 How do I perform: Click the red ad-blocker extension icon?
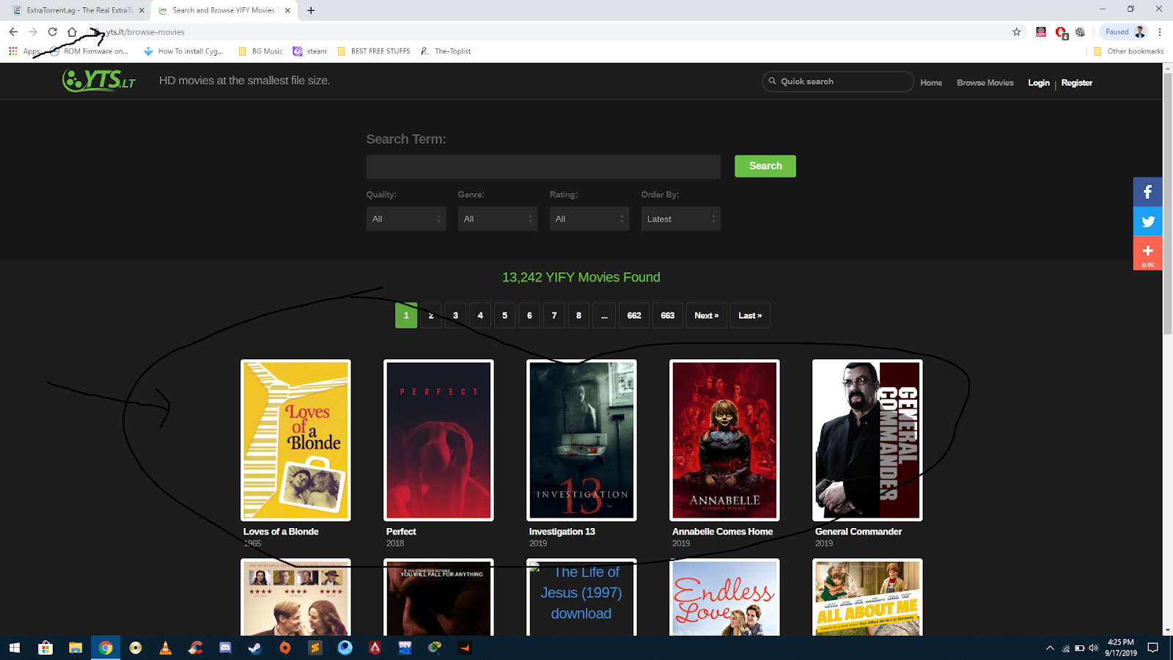1060,32
